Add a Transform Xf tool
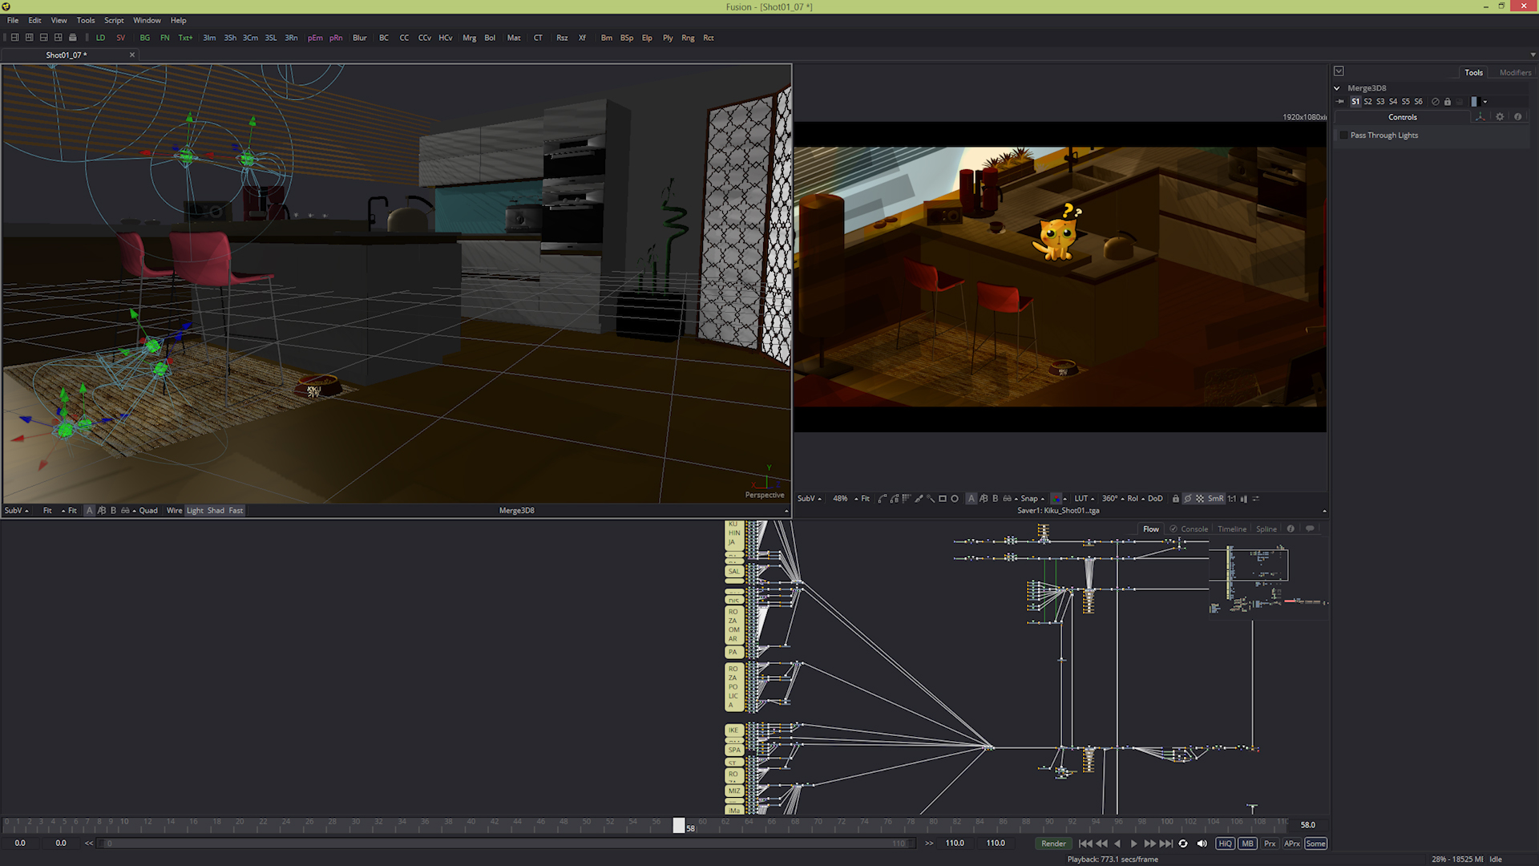Image resolution: width=1539 pixels, height=866 pixels. [x=582, y=38]
